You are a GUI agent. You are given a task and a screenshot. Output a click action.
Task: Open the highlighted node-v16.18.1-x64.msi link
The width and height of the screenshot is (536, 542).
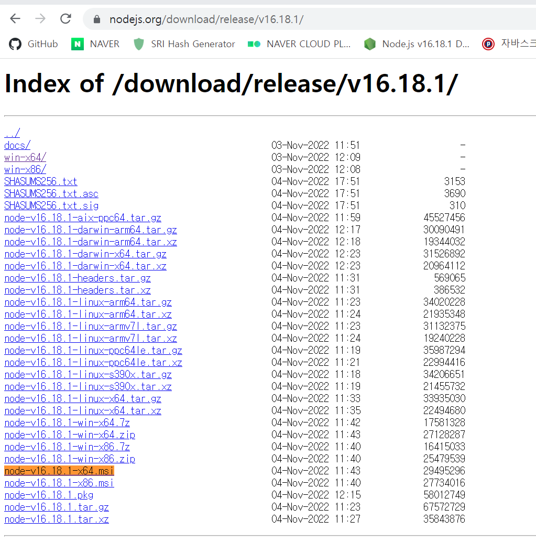point(59,471)
